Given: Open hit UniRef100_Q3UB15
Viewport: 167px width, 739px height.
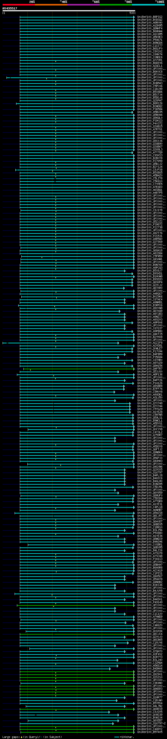Looking at the screenshot, I should (150, 127).
